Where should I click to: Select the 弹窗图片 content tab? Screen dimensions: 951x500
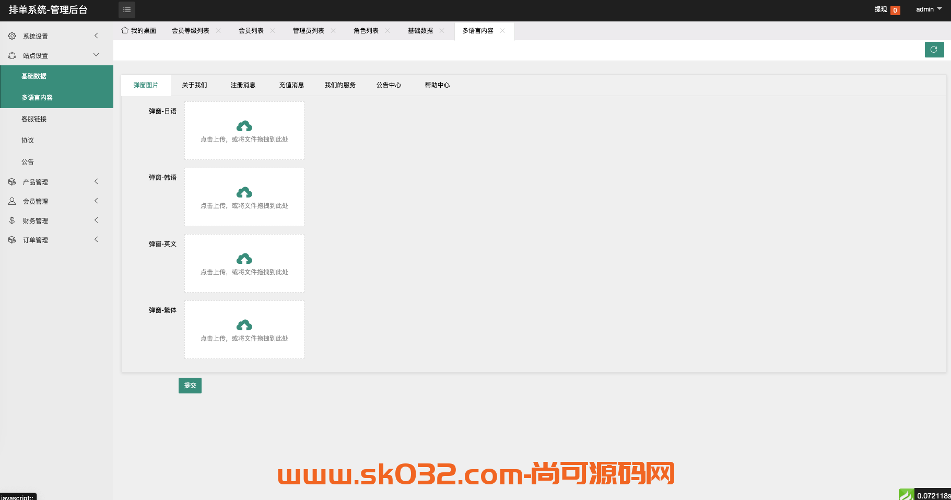coord(146,85)
